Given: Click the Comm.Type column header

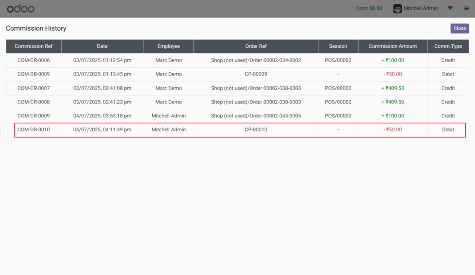Looking at the screenshot, I should pyautogui.click(x=448, y=46).
